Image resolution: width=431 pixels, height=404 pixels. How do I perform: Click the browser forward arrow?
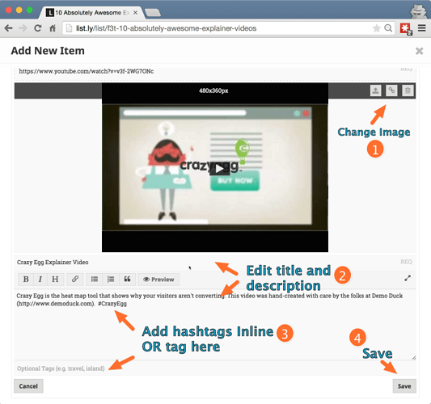pos(23,28)
